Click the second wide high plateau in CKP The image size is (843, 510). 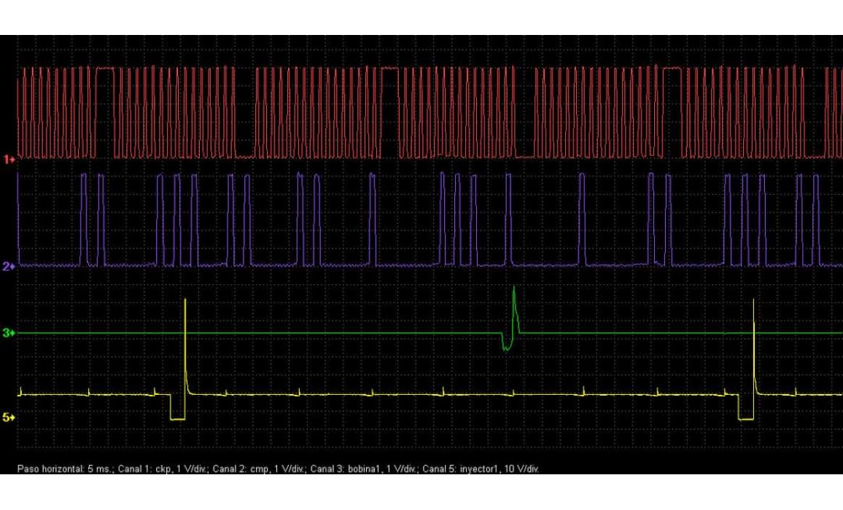[x=391, y=68]
